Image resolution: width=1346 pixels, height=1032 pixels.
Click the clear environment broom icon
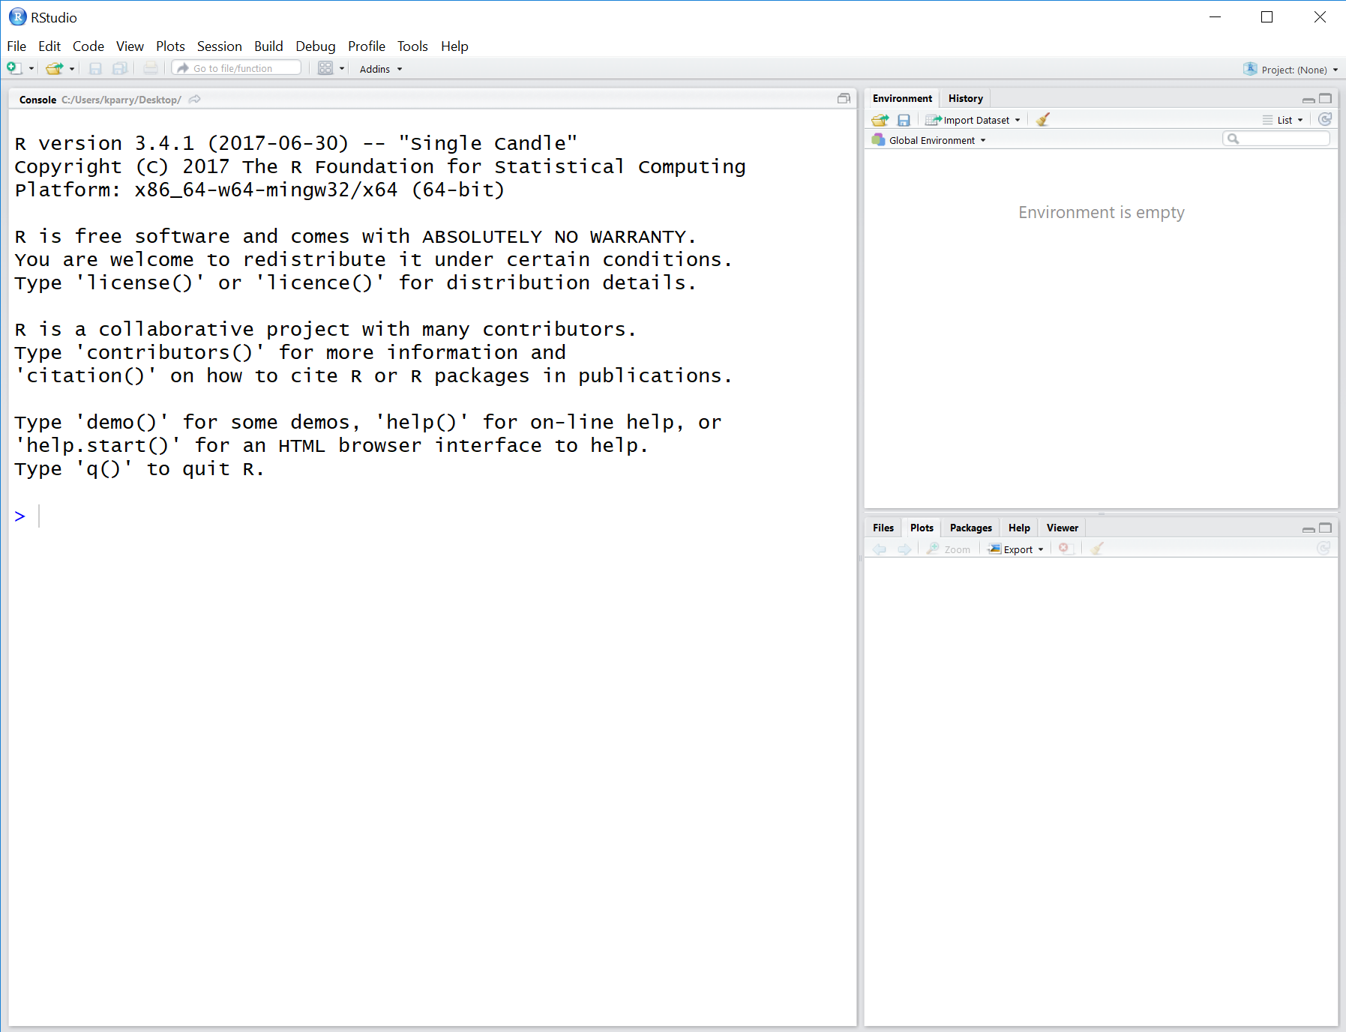click(x=1042, y=119)
